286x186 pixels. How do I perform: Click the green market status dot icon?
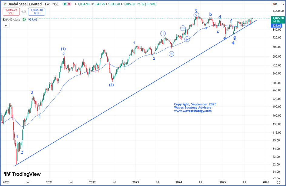(65, 4)
